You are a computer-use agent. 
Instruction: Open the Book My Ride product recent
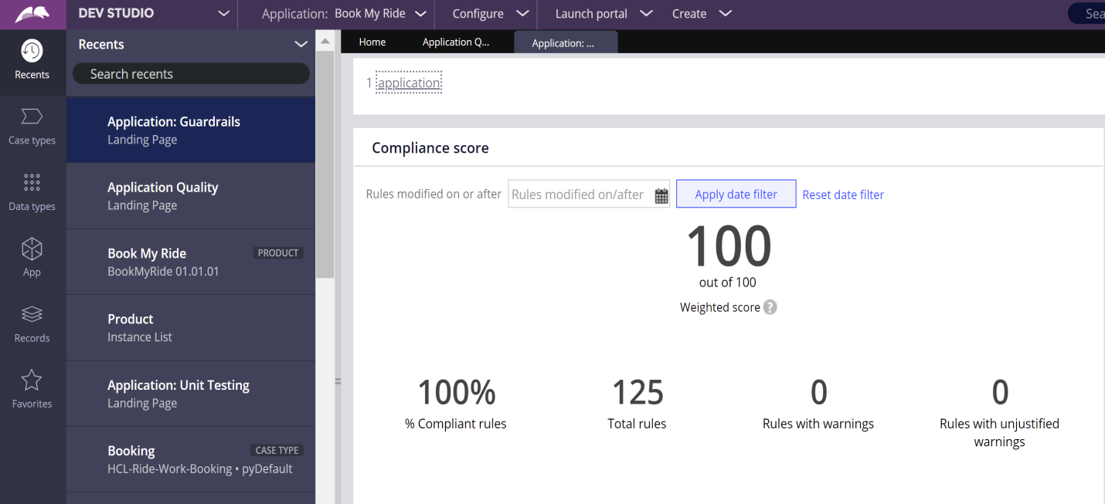click(x=191, y=262)
